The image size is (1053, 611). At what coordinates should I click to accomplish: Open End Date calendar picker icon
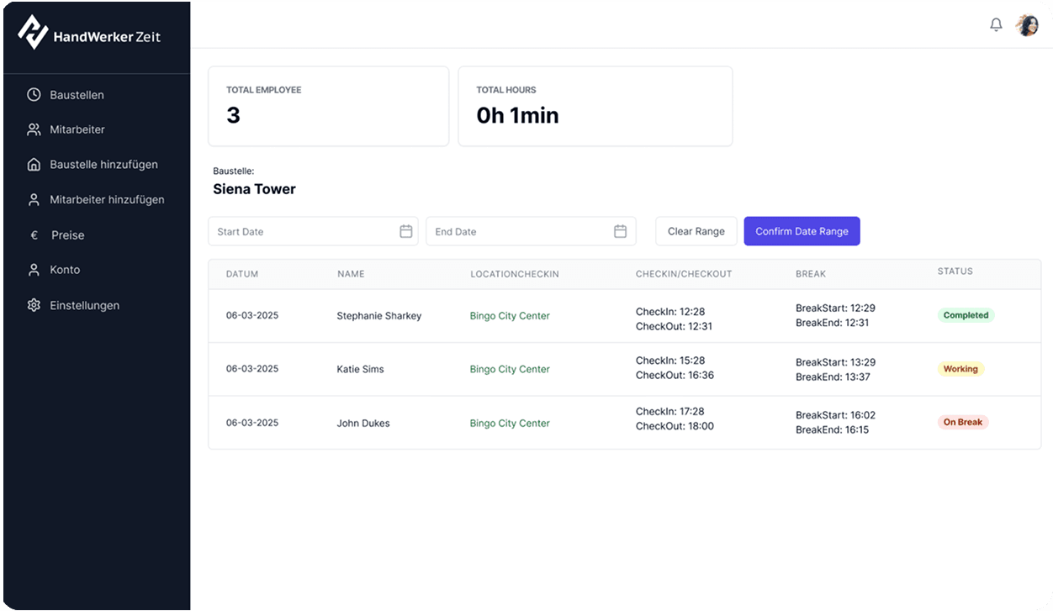click(620, 231)
